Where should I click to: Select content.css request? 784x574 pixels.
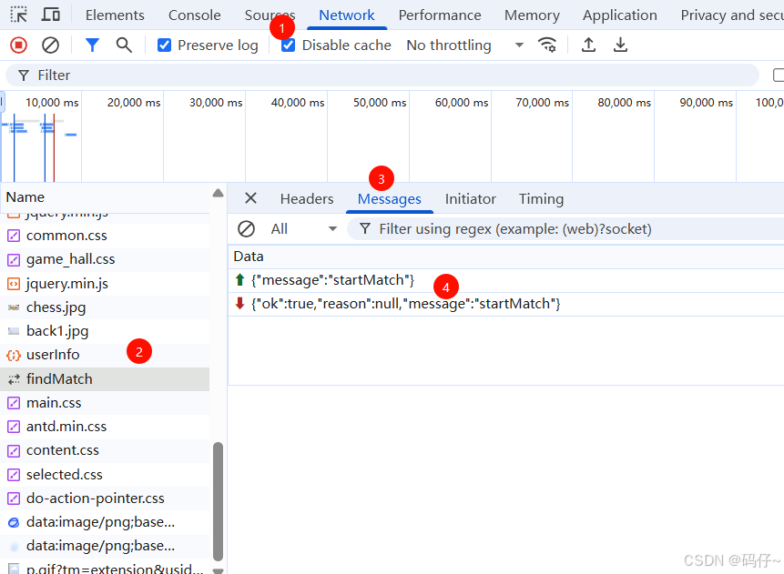click(x=105, y=450)
